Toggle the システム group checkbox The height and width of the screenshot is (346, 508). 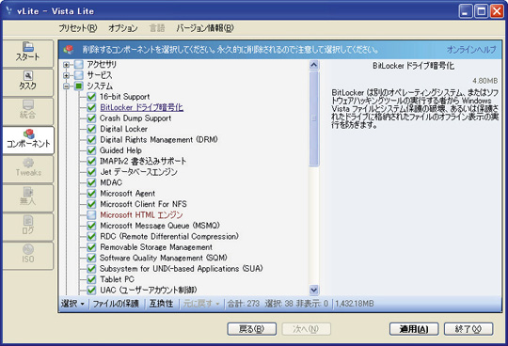click(79, 86)
